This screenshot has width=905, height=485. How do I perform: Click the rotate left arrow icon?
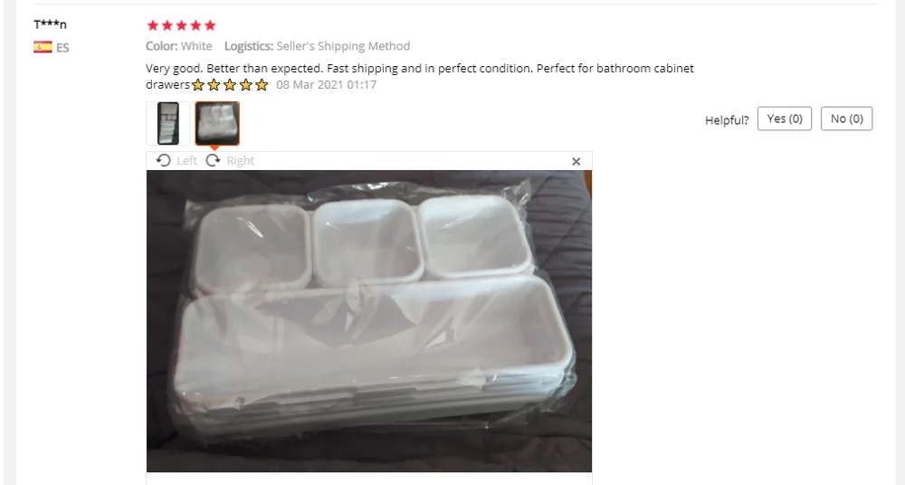(163, 160)
